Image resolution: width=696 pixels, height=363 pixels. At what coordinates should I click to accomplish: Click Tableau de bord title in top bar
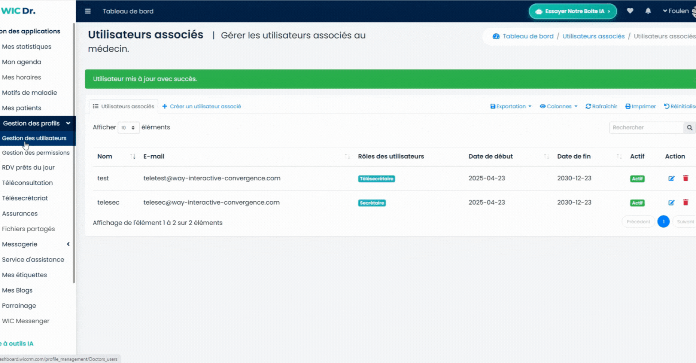pos(128,11)
